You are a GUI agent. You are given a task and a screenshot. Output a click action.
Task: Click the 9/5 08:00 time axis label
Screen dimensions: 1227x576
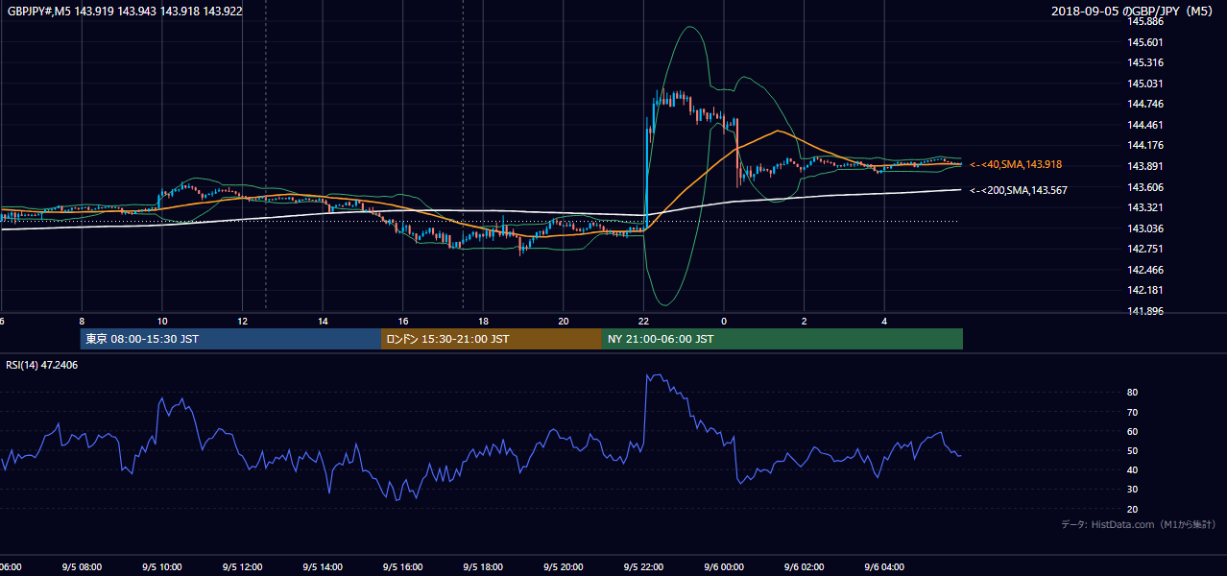point(82,567)
